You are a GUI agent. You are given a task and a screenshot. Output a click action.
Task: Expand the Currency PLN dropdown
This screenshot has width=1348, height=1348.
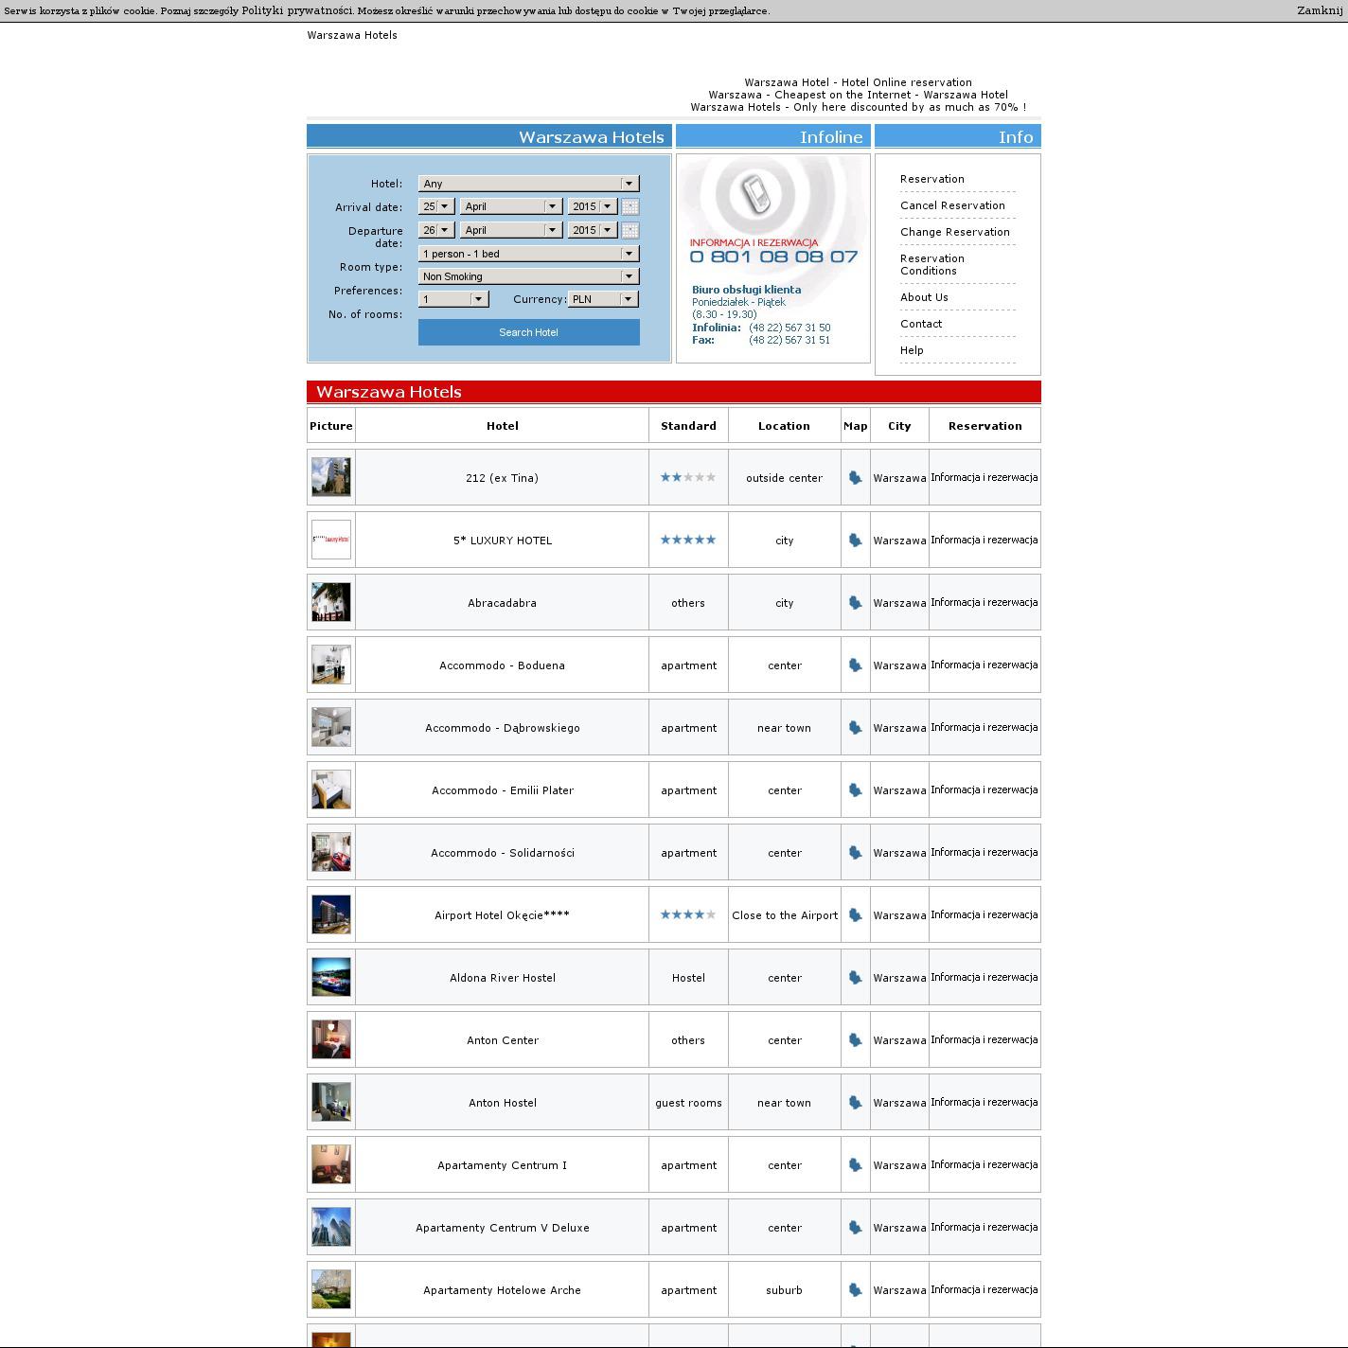(x=603, y=299)
